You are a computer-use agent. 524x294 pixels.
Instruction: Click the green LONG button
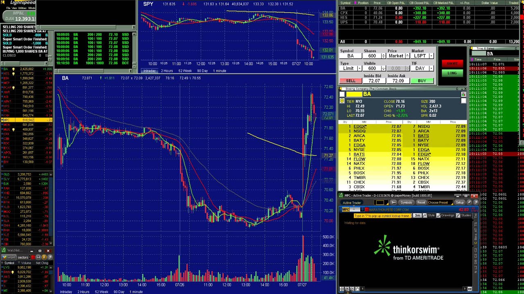click(x=452, y=73)
